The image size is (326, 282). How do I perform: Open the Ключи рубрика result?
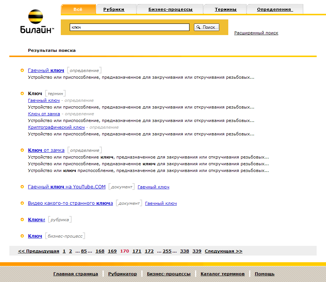37,220
